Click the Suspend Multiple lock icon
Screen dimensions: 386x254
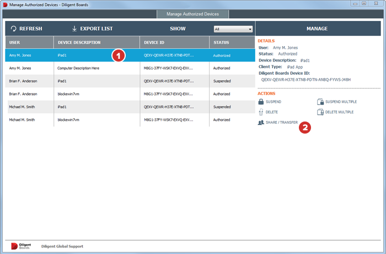(320, 102)
